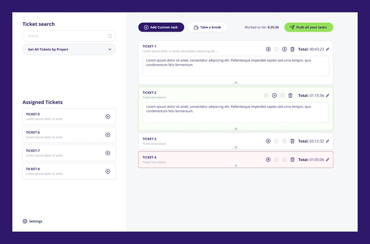Select the TICKET-5 assigned ticket title

point(33,114)
